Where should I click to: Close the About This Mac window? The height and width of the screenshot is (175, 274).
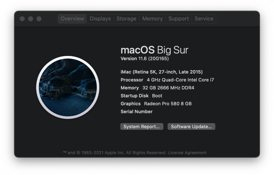(x=22, y=19)
